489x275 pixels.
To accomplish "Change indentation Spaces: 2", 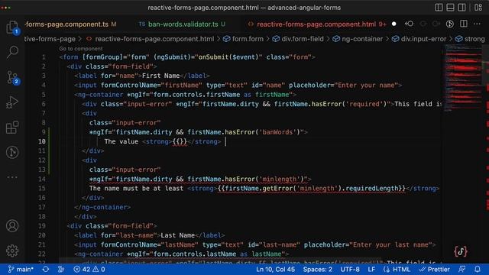I will point(318,270).
